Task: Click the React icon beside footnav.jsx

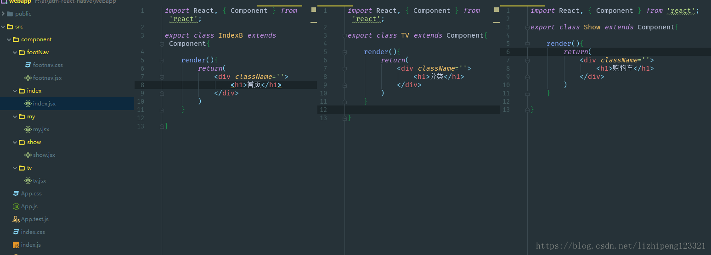Action: coord(28,78)
